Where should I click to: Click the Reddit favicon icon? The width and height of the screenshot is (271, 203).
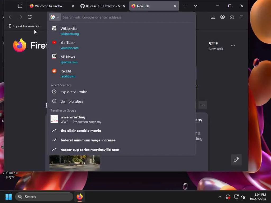pyautogui.click(x=54, y=71)
